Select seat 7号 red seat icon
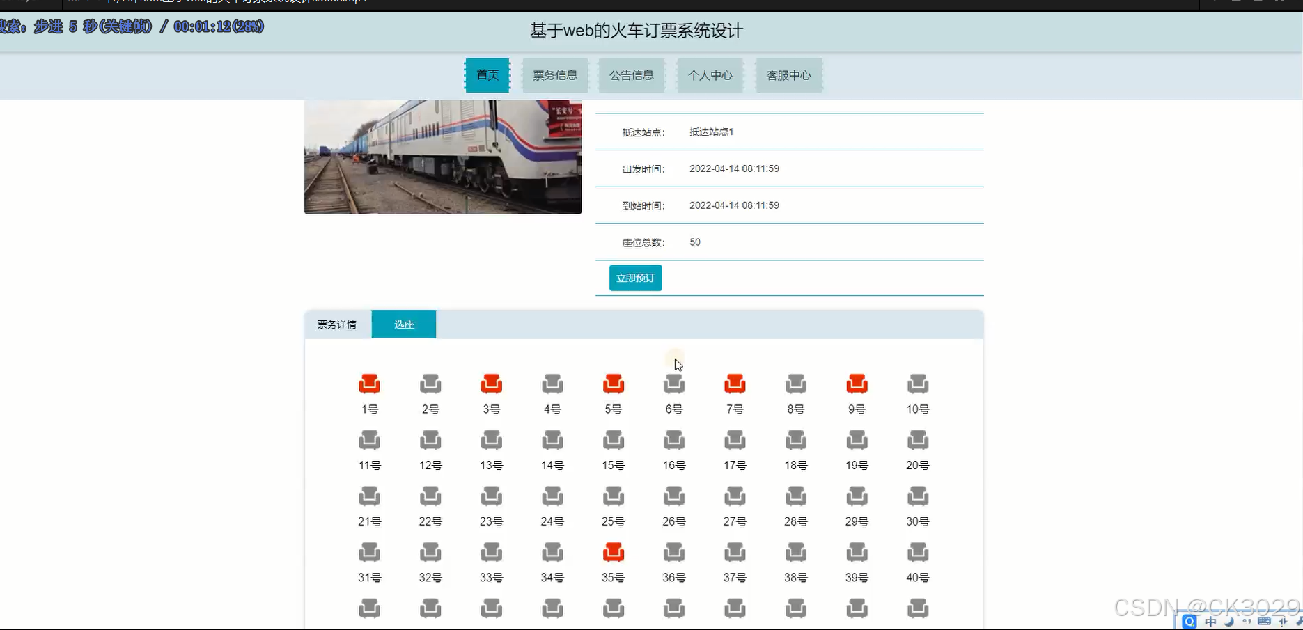 point(735,384)
